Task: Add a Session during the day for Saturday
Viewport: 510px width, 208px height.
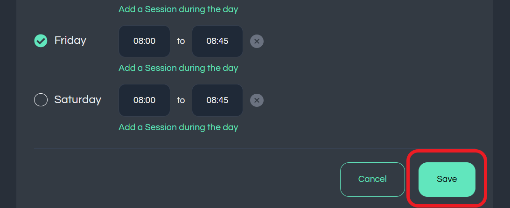Action: click(178, 127)
